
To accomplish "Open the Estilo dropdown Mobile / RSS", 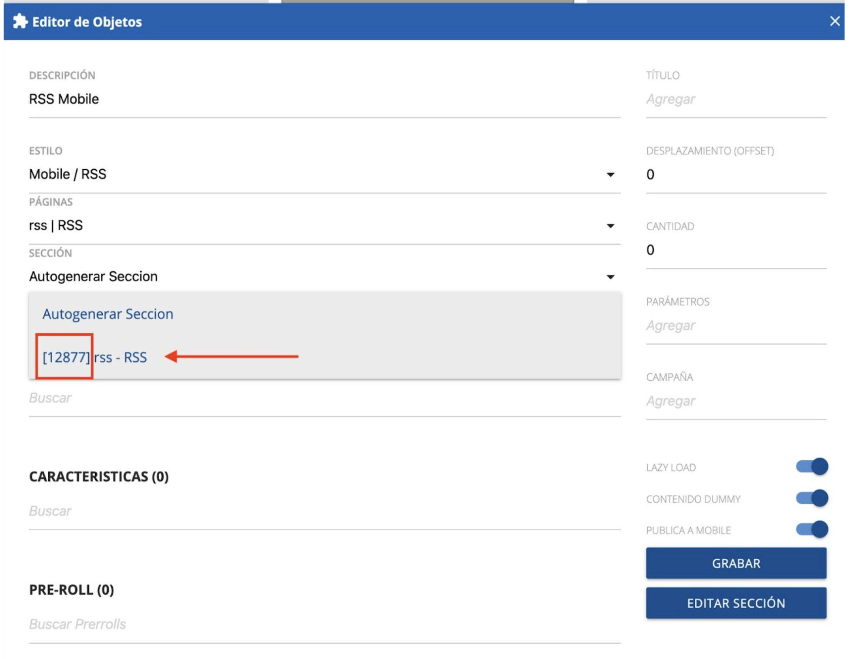I will point(325,175).
